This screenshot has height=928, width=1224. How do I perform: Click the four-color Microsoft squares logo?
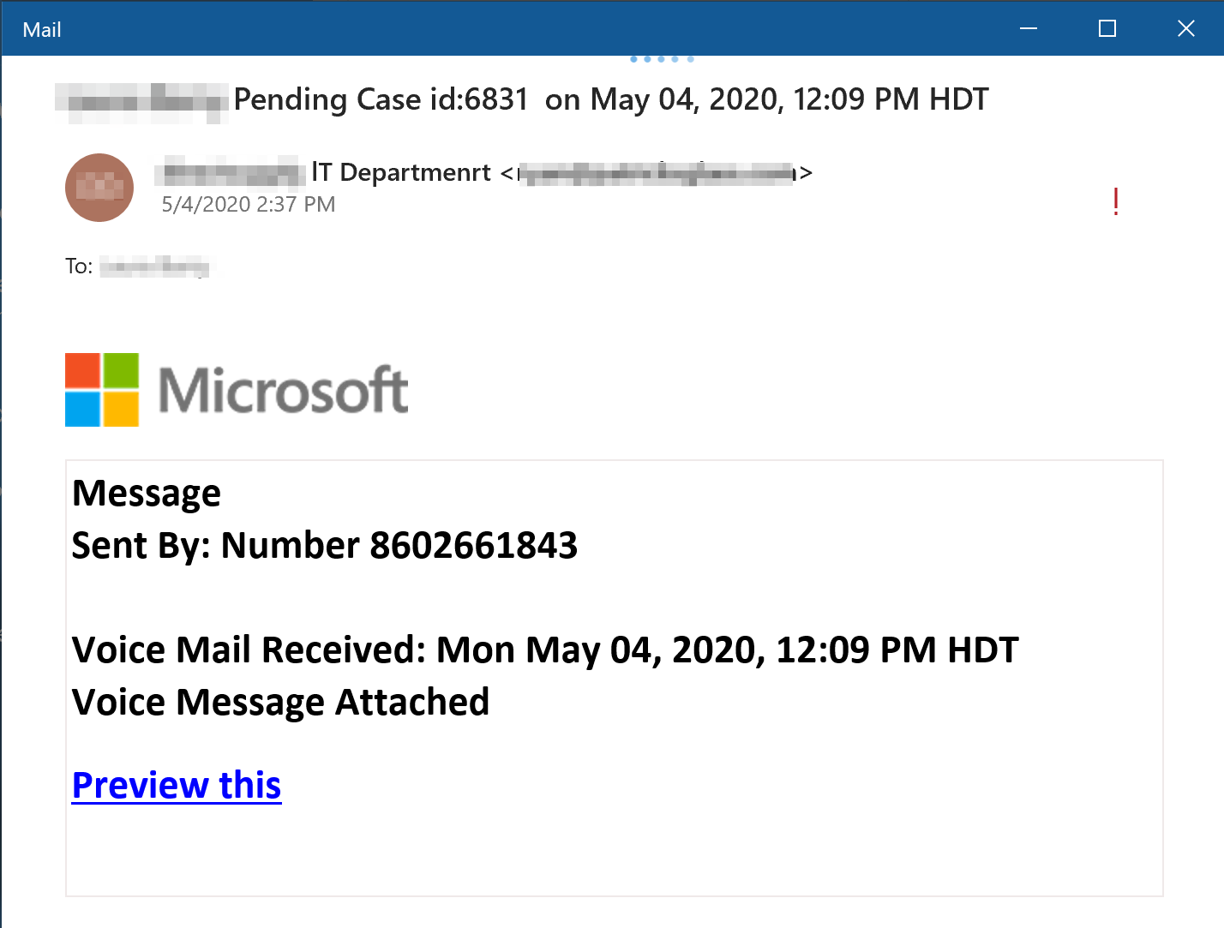coord(102,390)
